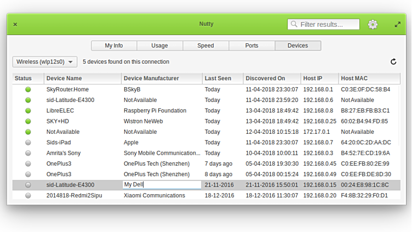Image resolution: width=412 pixels, height=232 pixels.
Task: Click the Filter results search field
Action: tap(329, 24)
